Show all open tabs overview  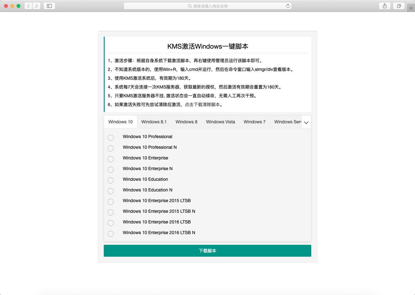point(398,6)
